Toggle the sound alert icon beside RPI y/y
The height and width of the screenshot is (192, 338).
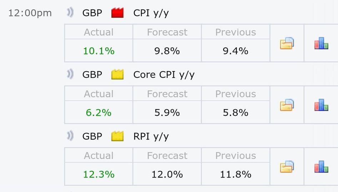point(70,136)
